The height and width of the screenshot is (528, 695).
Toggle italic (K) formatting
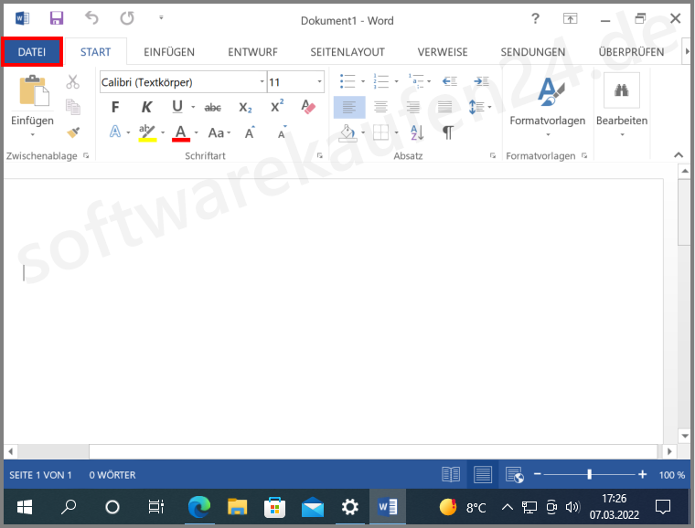(x=146, y=107)
